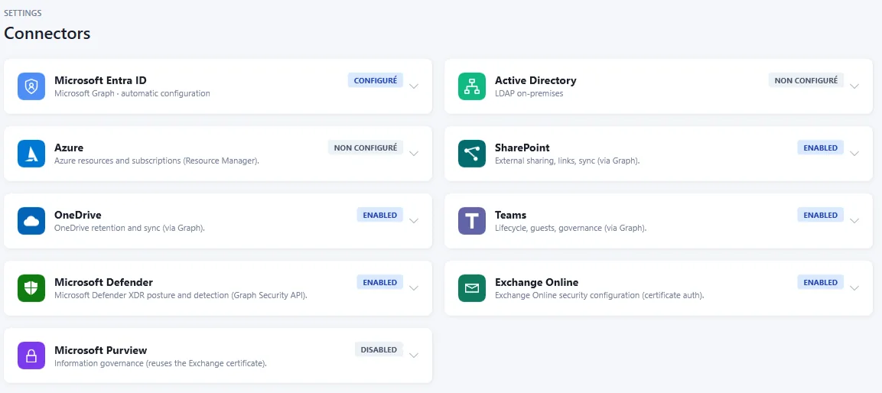Expand the Microsoft Defender connector chevron
This screenshot has height=393, width=882.
[x=414, y=288]
